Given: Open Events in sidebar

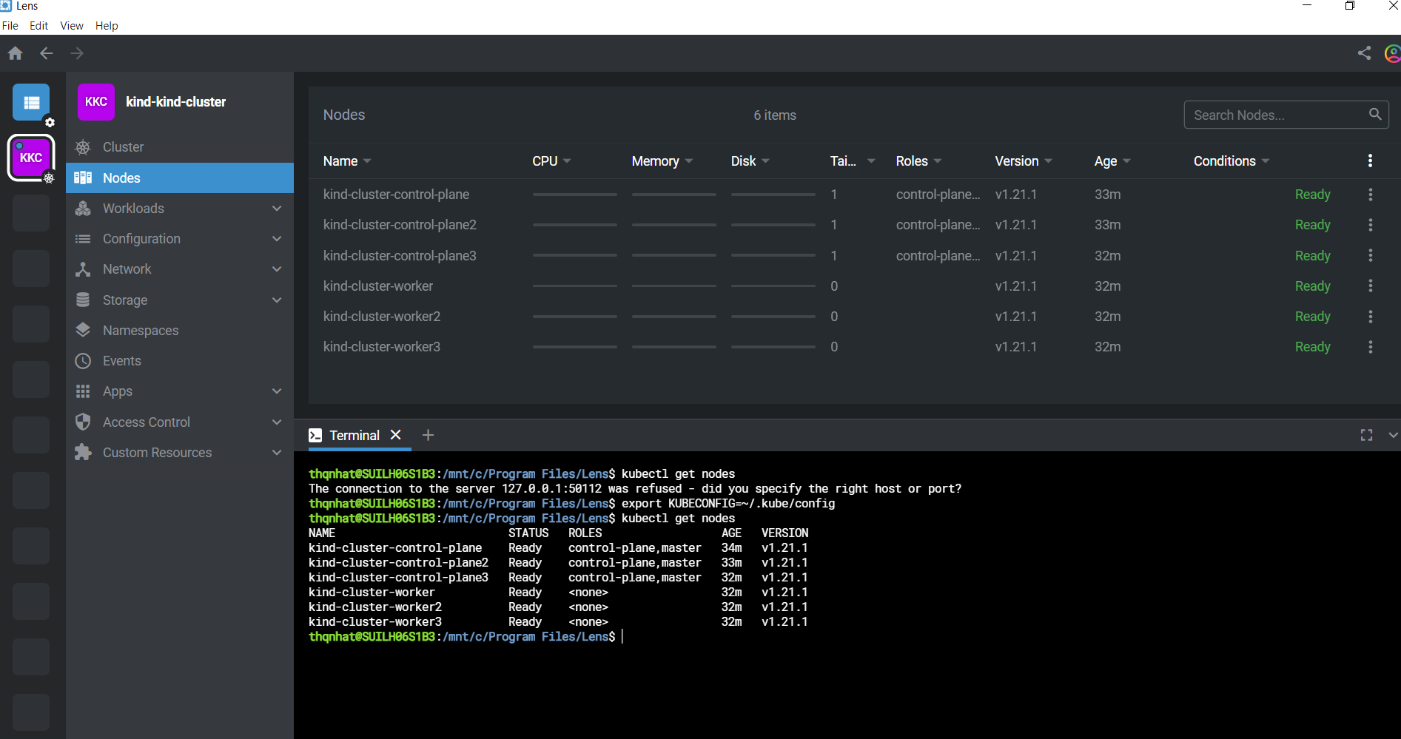Looking at the screenshot, I should pyautogui.click(x=180, y=361).
